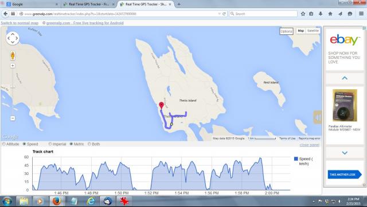Click the track start point circle
The image size is (367, 207).
(x=171, y=124)
